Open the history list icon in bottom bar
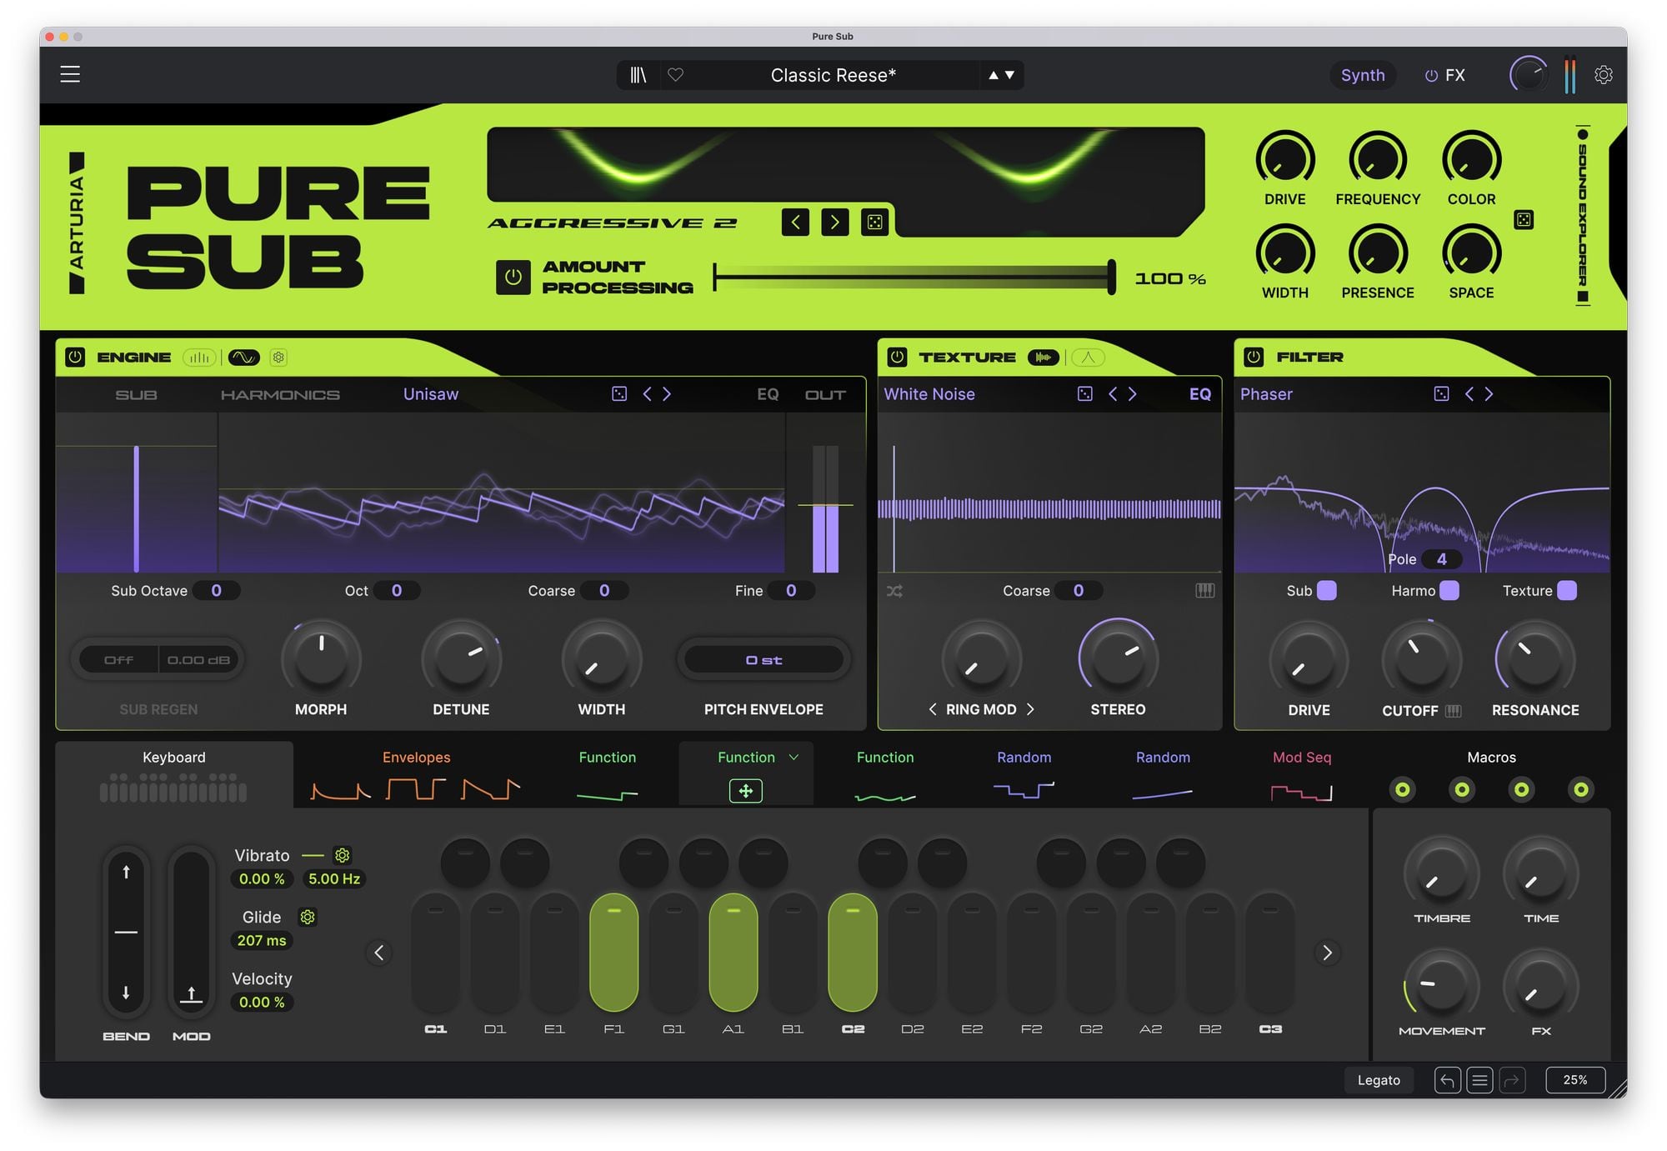The width and height of the screenshot is (1667, 1151). coord(1479,1080)
